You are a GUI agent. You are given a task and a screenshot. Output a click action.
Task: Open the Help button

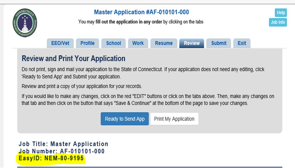(x=281, y=13)
